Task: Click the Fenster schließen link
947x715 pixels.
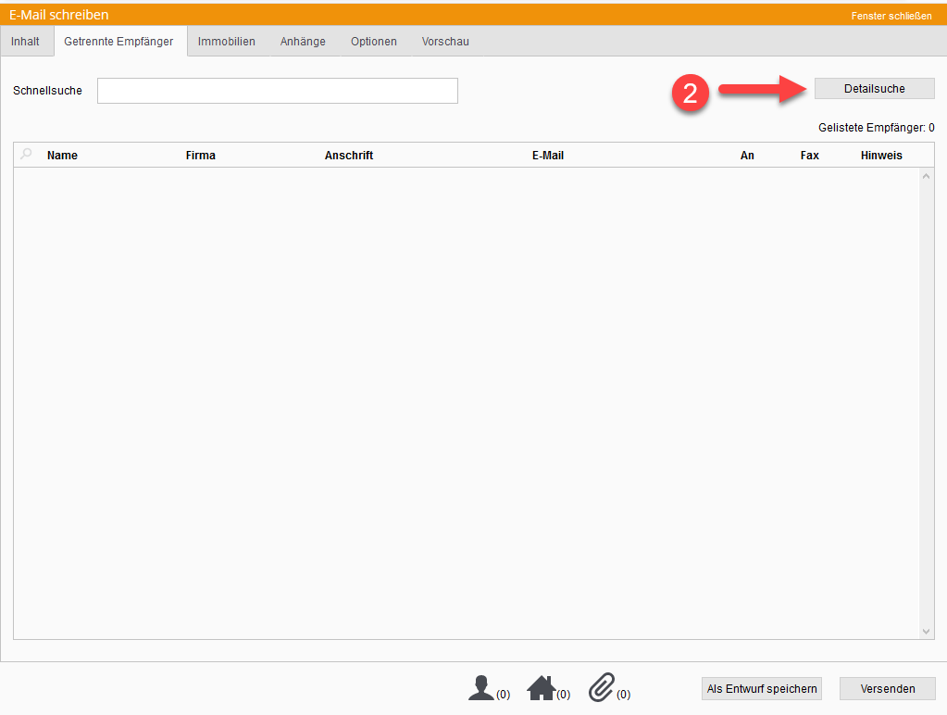Action: click(891, 16)
